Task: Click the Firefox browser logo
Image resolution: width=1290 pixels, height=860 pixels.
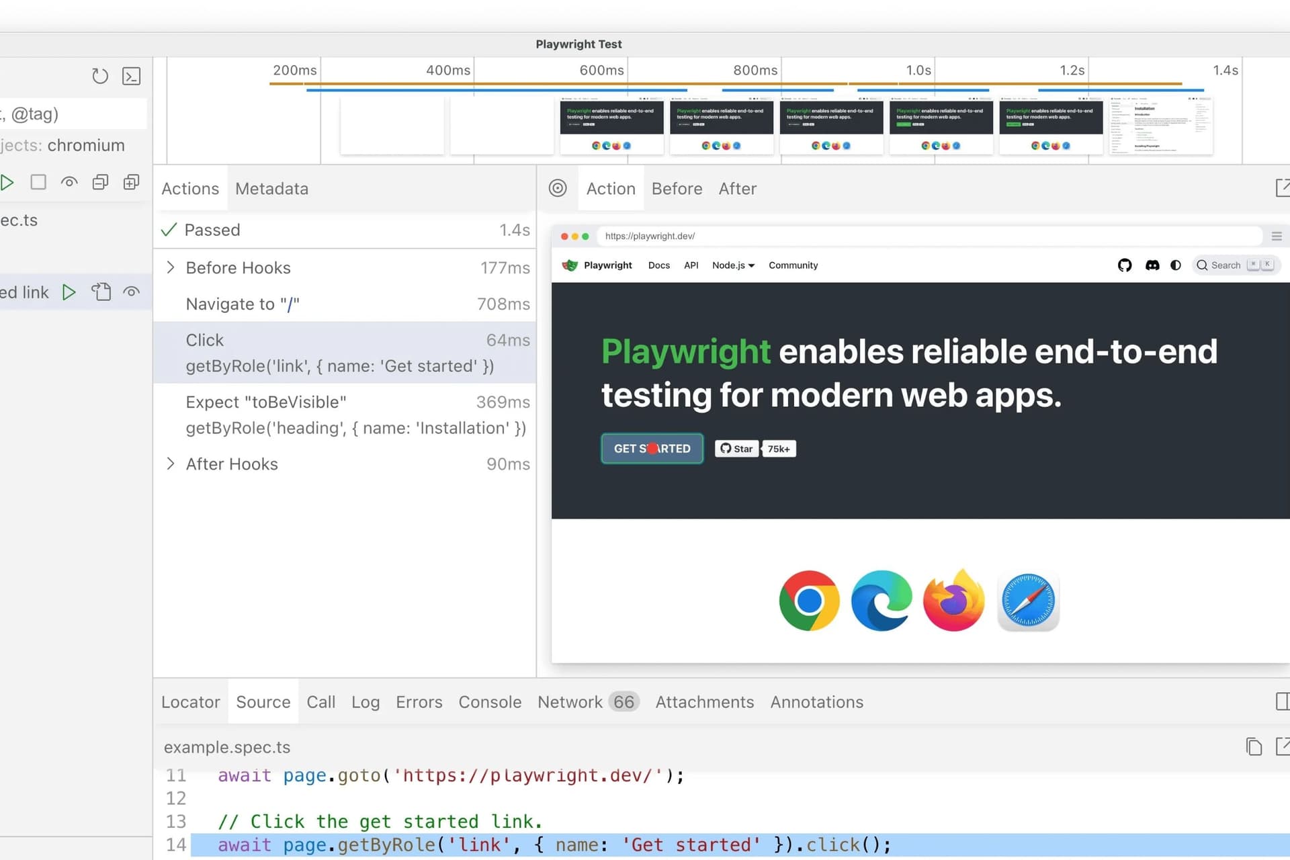Action: [x=954, y=600]
